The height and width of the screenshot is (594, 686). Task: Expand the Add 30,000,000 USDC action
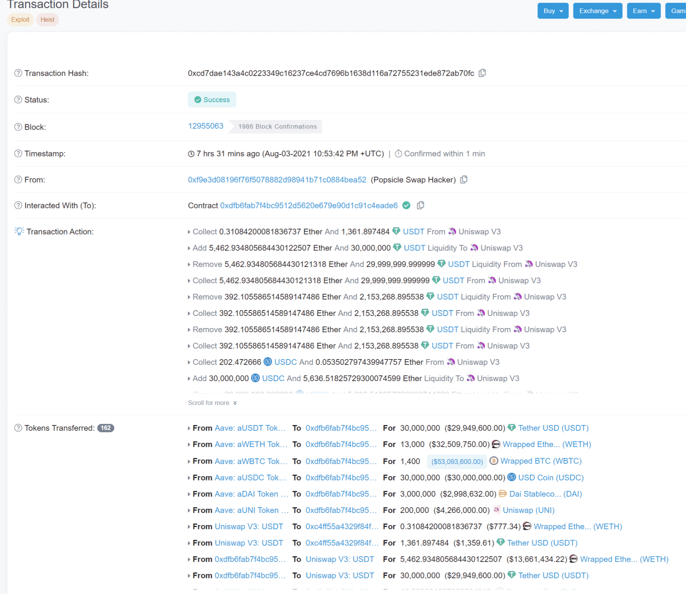tap(189, 378)
